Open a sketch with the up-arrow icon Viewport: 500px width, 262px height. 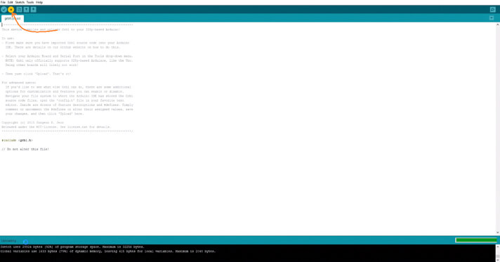[x=27, y=10]
